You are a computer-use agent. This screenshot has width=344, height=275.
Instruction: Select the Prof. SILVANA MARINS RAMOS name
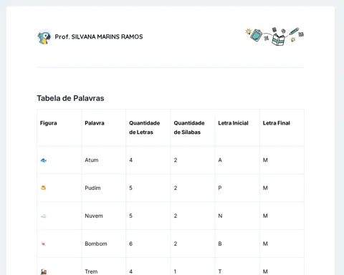(x=99, y=37)
